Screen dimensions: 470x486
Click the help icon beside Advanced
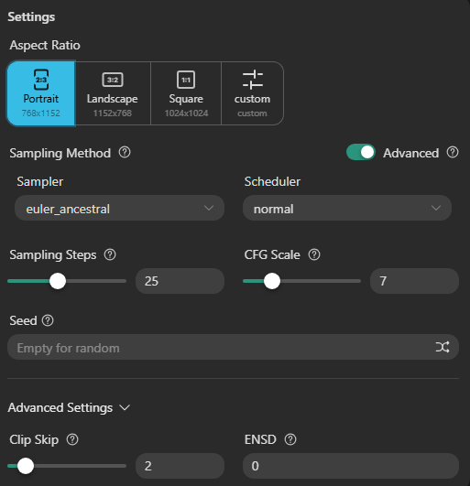coord(453,153)
